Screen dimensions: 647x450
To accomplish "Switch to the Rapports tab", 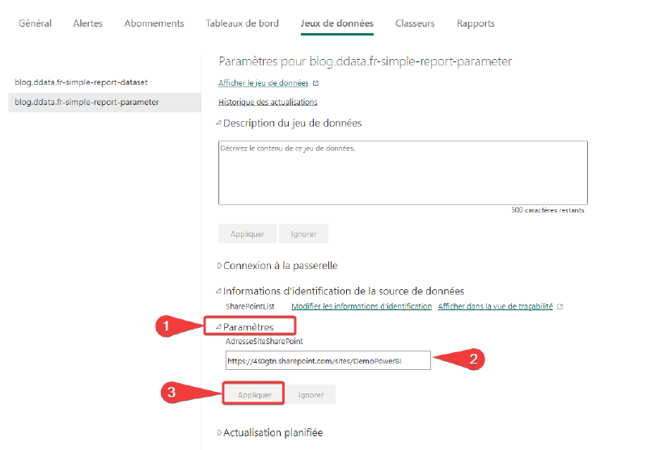I will (x=476, y=23).
